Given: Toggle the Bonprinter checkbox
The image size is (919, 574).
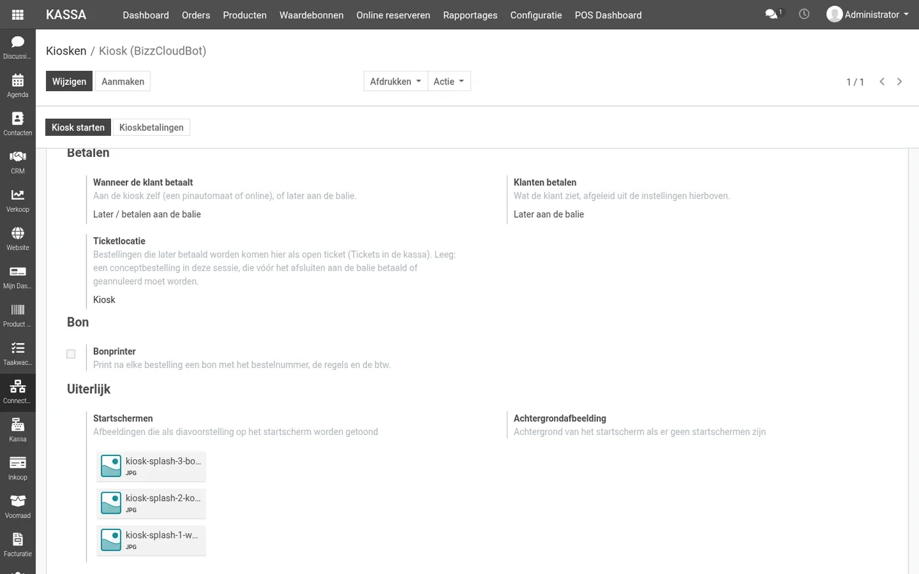Looking at the screenshot, I should 71,354.
